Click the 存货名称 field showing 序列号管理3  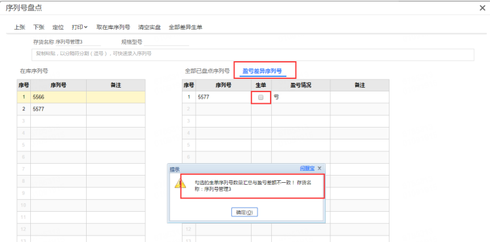(x=78, y=42)
